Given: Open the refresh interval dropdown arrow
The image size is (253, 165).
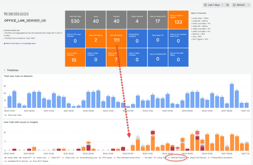Looking at the screenshot, I should point(248,5).
